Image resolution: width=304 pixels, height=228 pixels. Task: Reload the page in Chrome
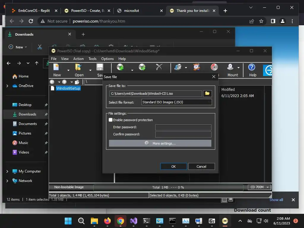point(31,21)
